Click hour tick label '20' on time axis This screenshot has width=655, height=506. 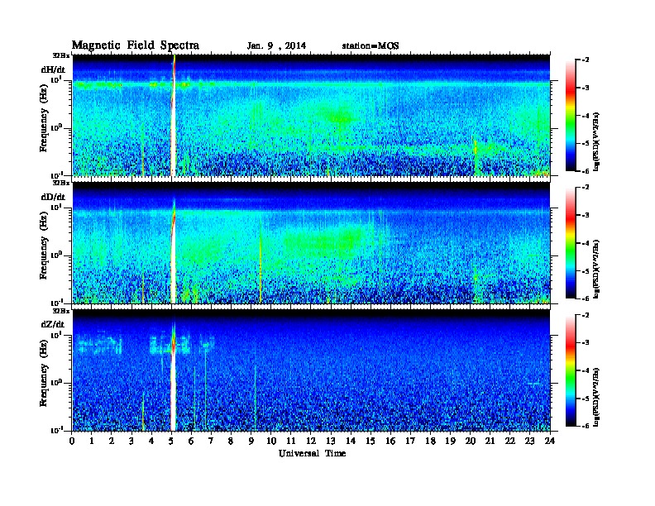click(x=470, y=442)
